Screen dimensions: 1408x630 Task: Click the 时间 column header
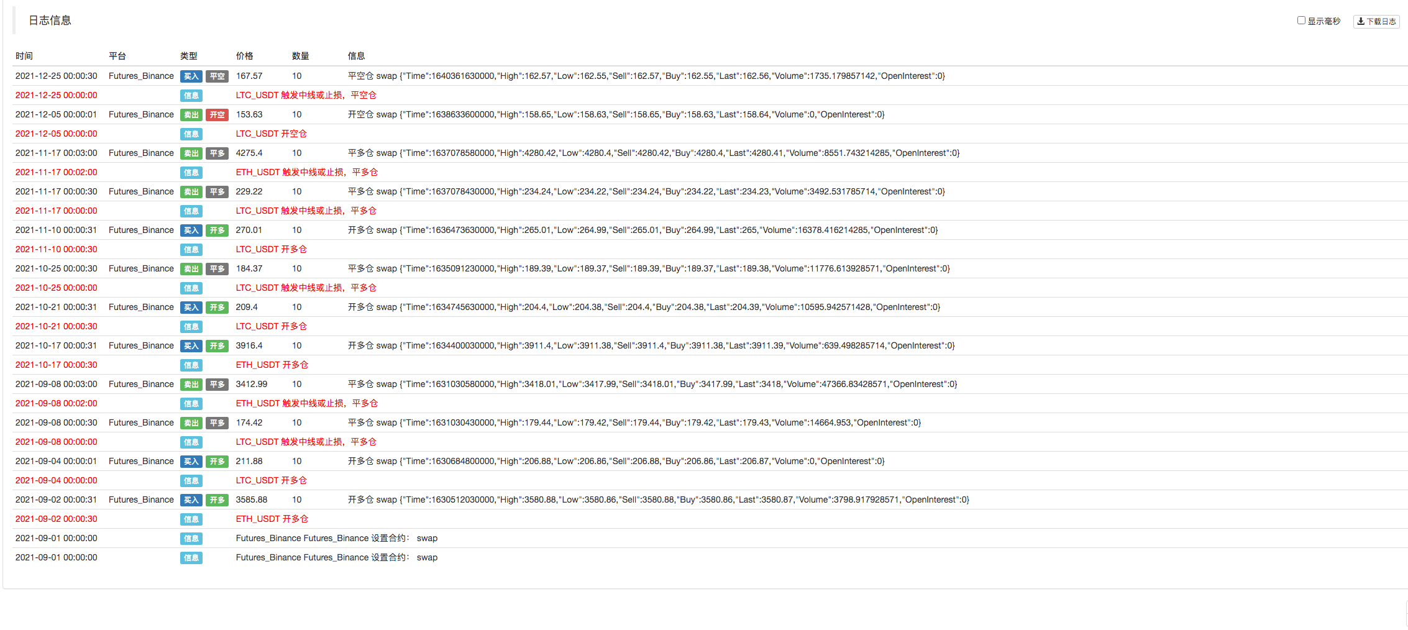point(24,56)
